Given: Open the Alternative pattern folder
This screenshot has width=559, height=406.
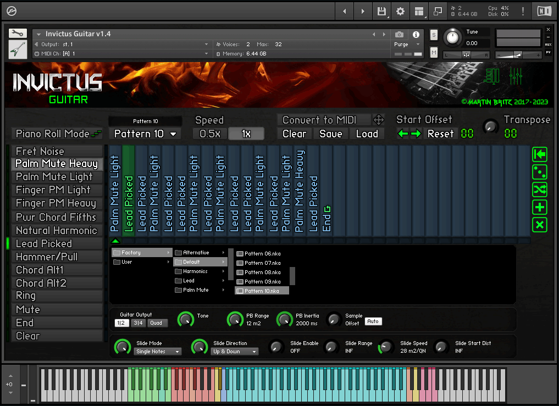Looking at the screenshot, I should click(x=201, y=252).
